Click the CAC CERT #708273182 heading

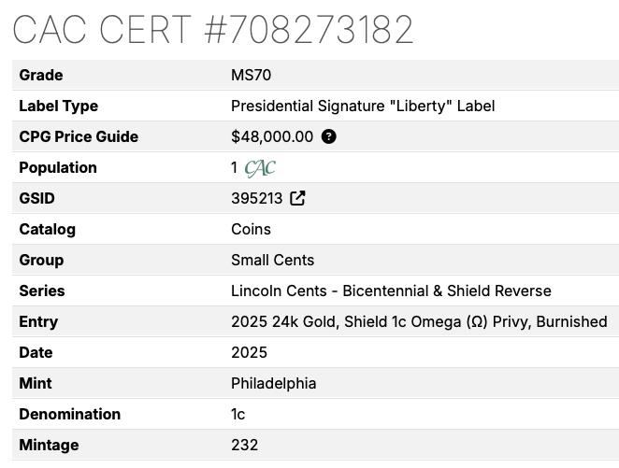213,30
